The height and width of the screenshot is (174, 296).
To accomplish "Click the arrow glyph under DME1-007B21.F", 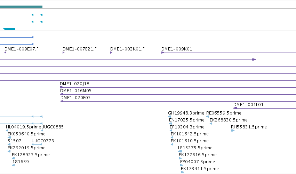I will pyautogui.click(x=63, y=53).
